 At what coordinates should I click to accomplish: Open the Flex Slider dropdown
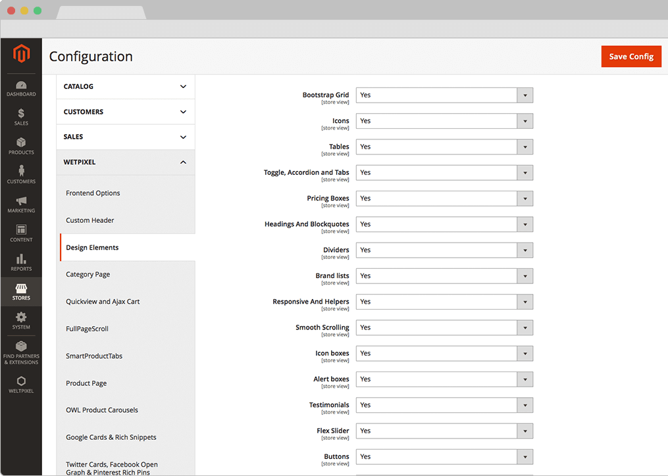click(x=444, y=431)
